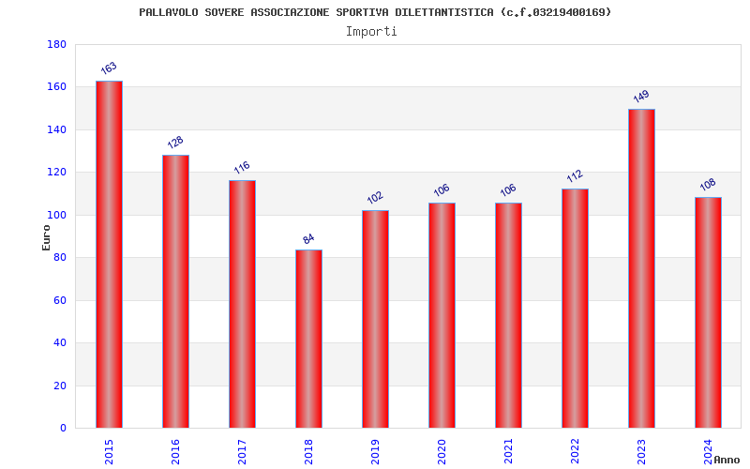
Task: Click the 60 tick on Euro axis
Action: 60,300
